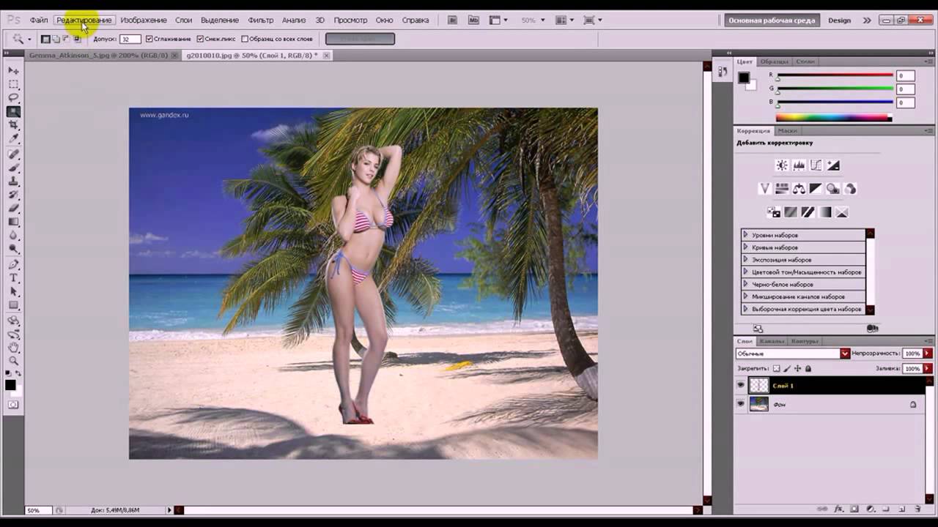Select the Hand tool
This screenshot has width=938, height=527.
tap(14, 347)
